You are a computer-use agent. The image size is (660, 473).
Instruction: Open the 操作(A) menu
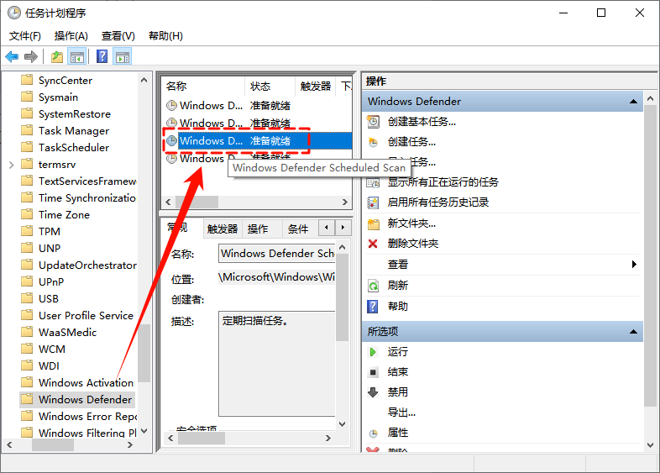71,36
